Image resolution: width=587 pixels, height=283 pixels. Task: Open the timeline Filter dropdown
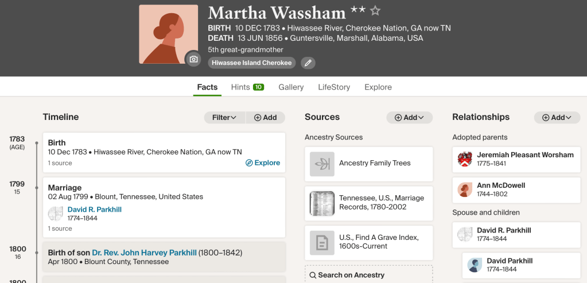224,118
